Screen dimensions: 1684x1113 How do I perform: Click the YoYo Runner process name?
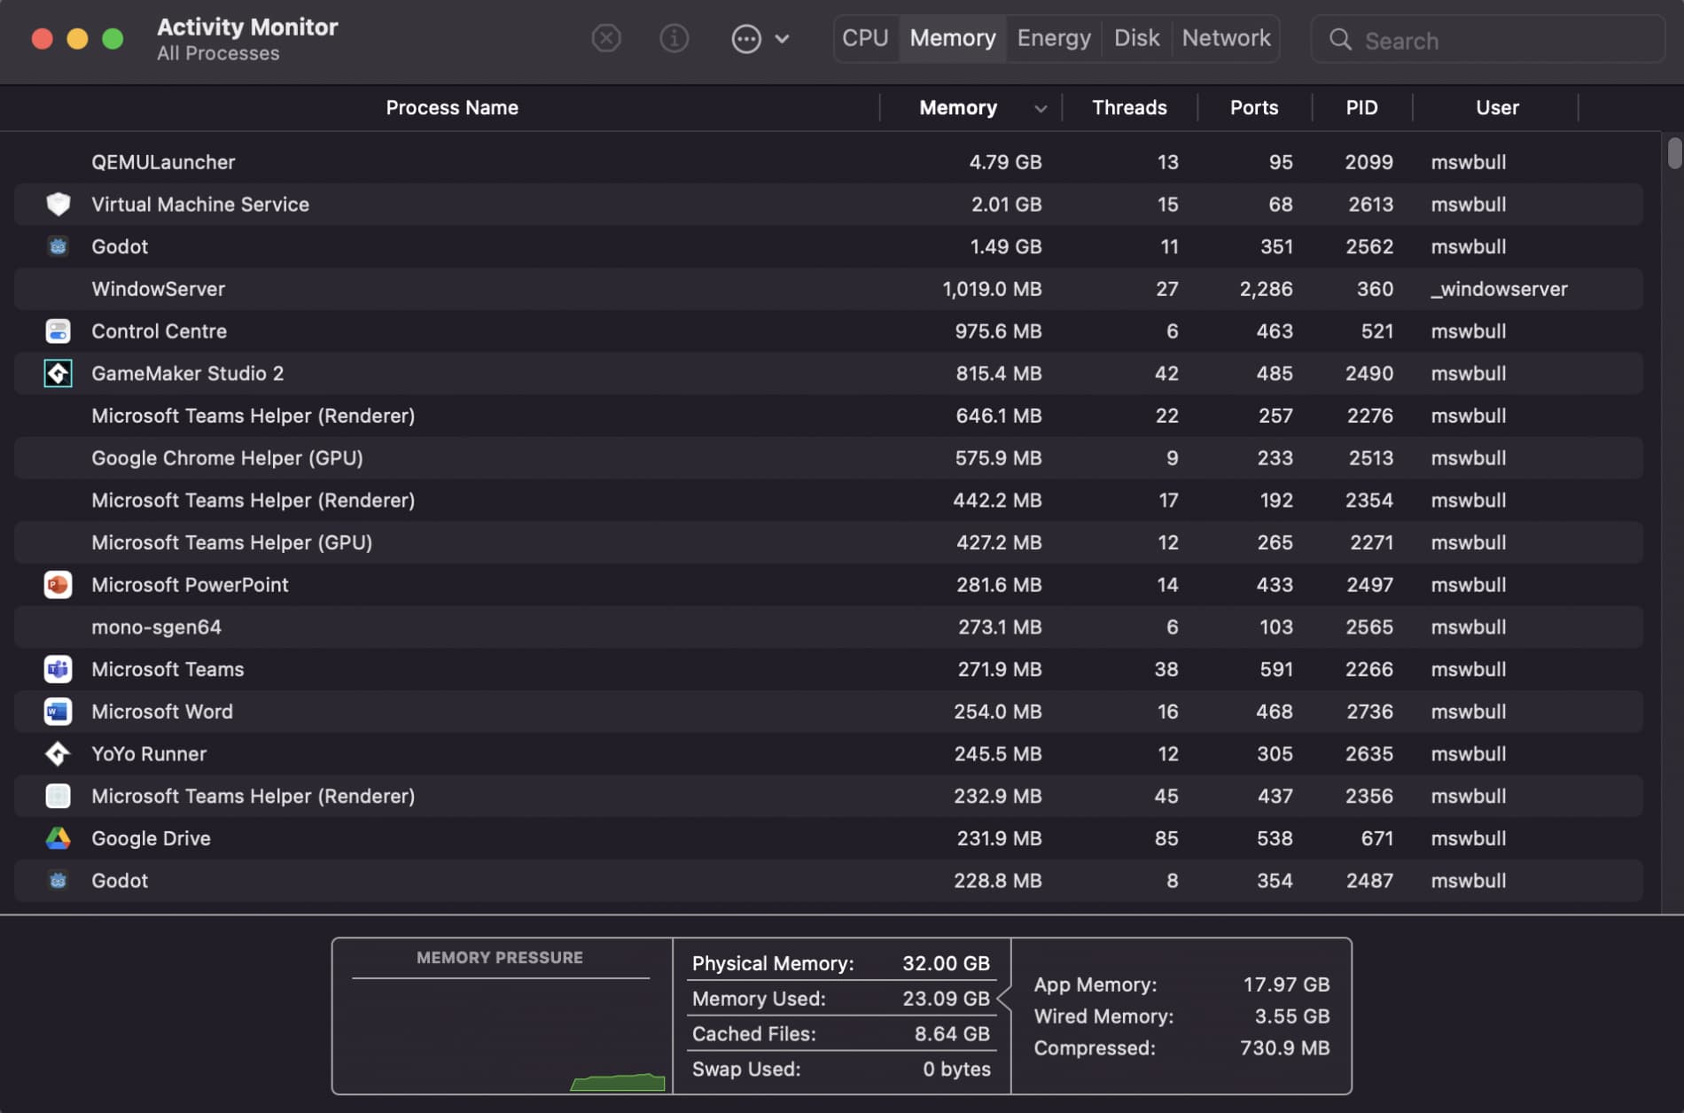[x=149, y=754]
